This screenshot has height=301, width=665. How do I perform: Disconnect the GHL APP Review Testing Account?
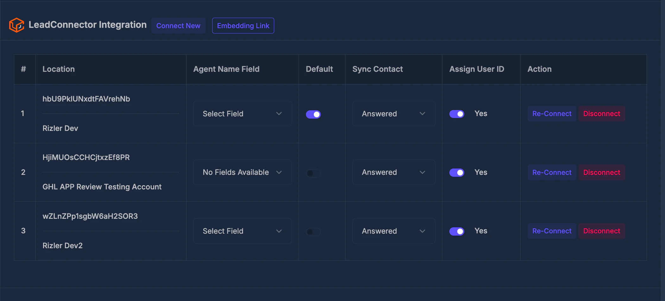tap(601, 172)
